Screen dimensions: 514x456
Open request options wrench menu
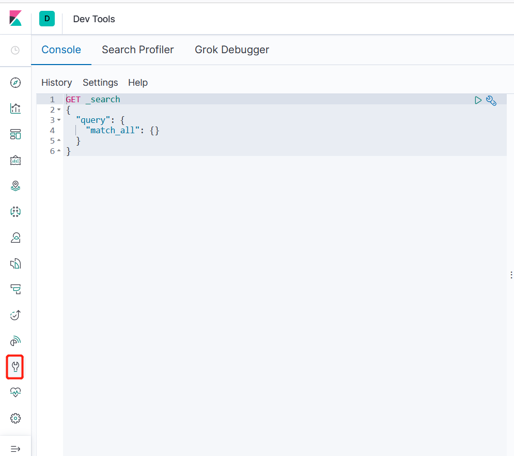click(491, 101)
